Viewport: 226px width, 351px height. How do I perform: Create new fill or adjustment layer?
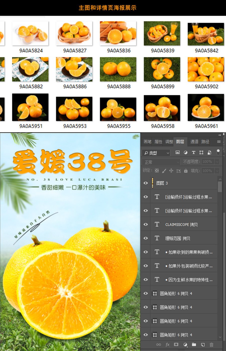click(185, 344)
